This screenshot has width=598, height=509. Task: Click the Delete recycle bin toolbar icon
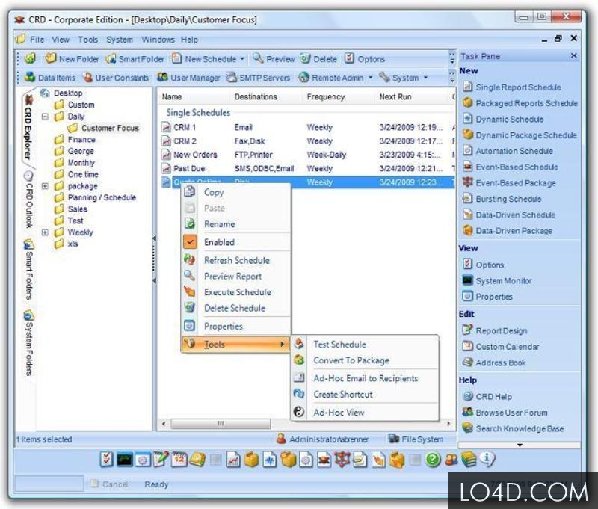305,58
